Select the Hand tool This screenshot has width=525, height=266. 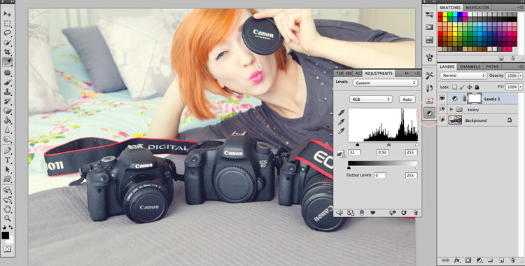[x=7, y=209]
